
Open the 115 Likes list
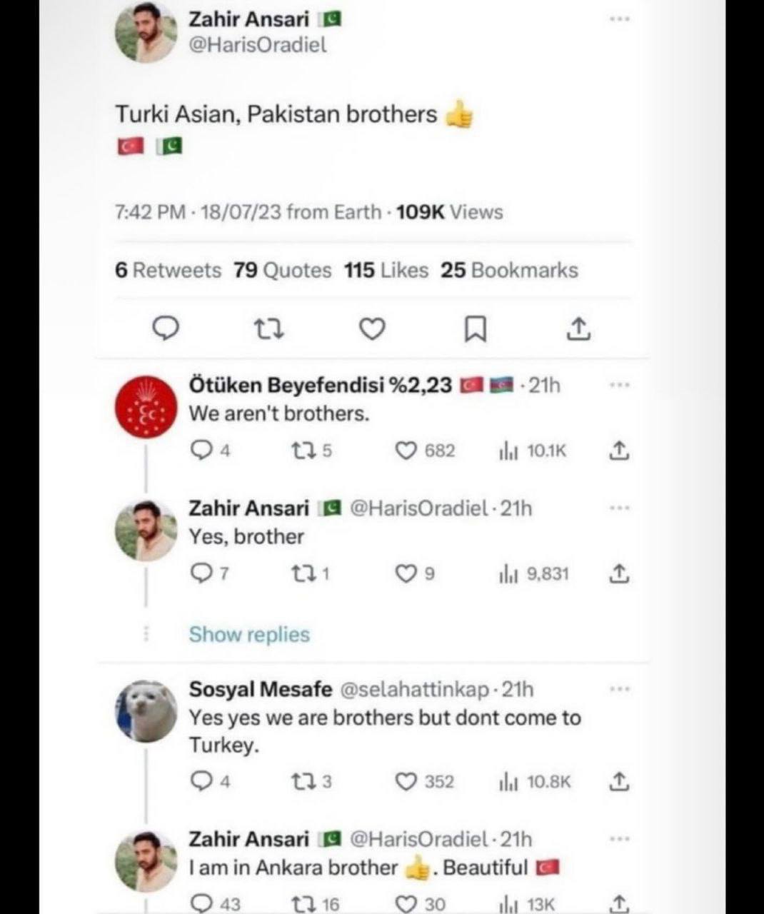[386, 271]
